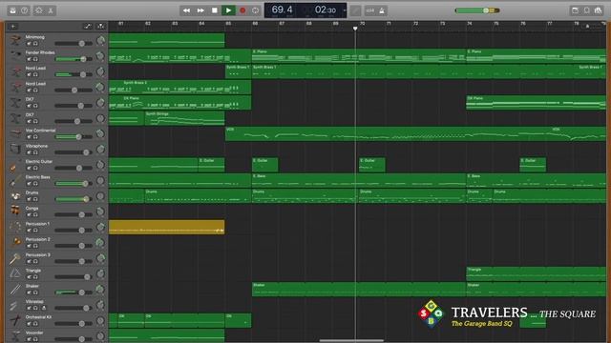
Task: Select the Minimoog track icon
Action: coord(15,40)
